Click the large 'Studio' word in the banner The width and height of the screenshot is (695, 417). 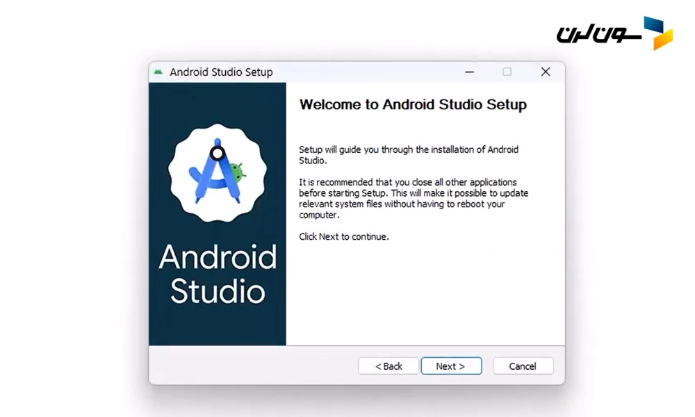[x=218, y=291]
